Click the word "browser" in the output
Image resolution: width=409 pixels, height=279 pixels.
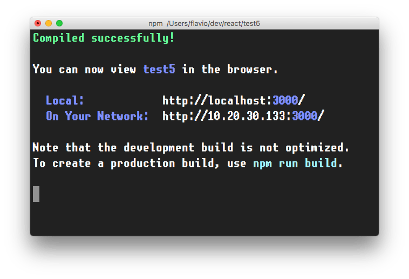coord(250,70)
